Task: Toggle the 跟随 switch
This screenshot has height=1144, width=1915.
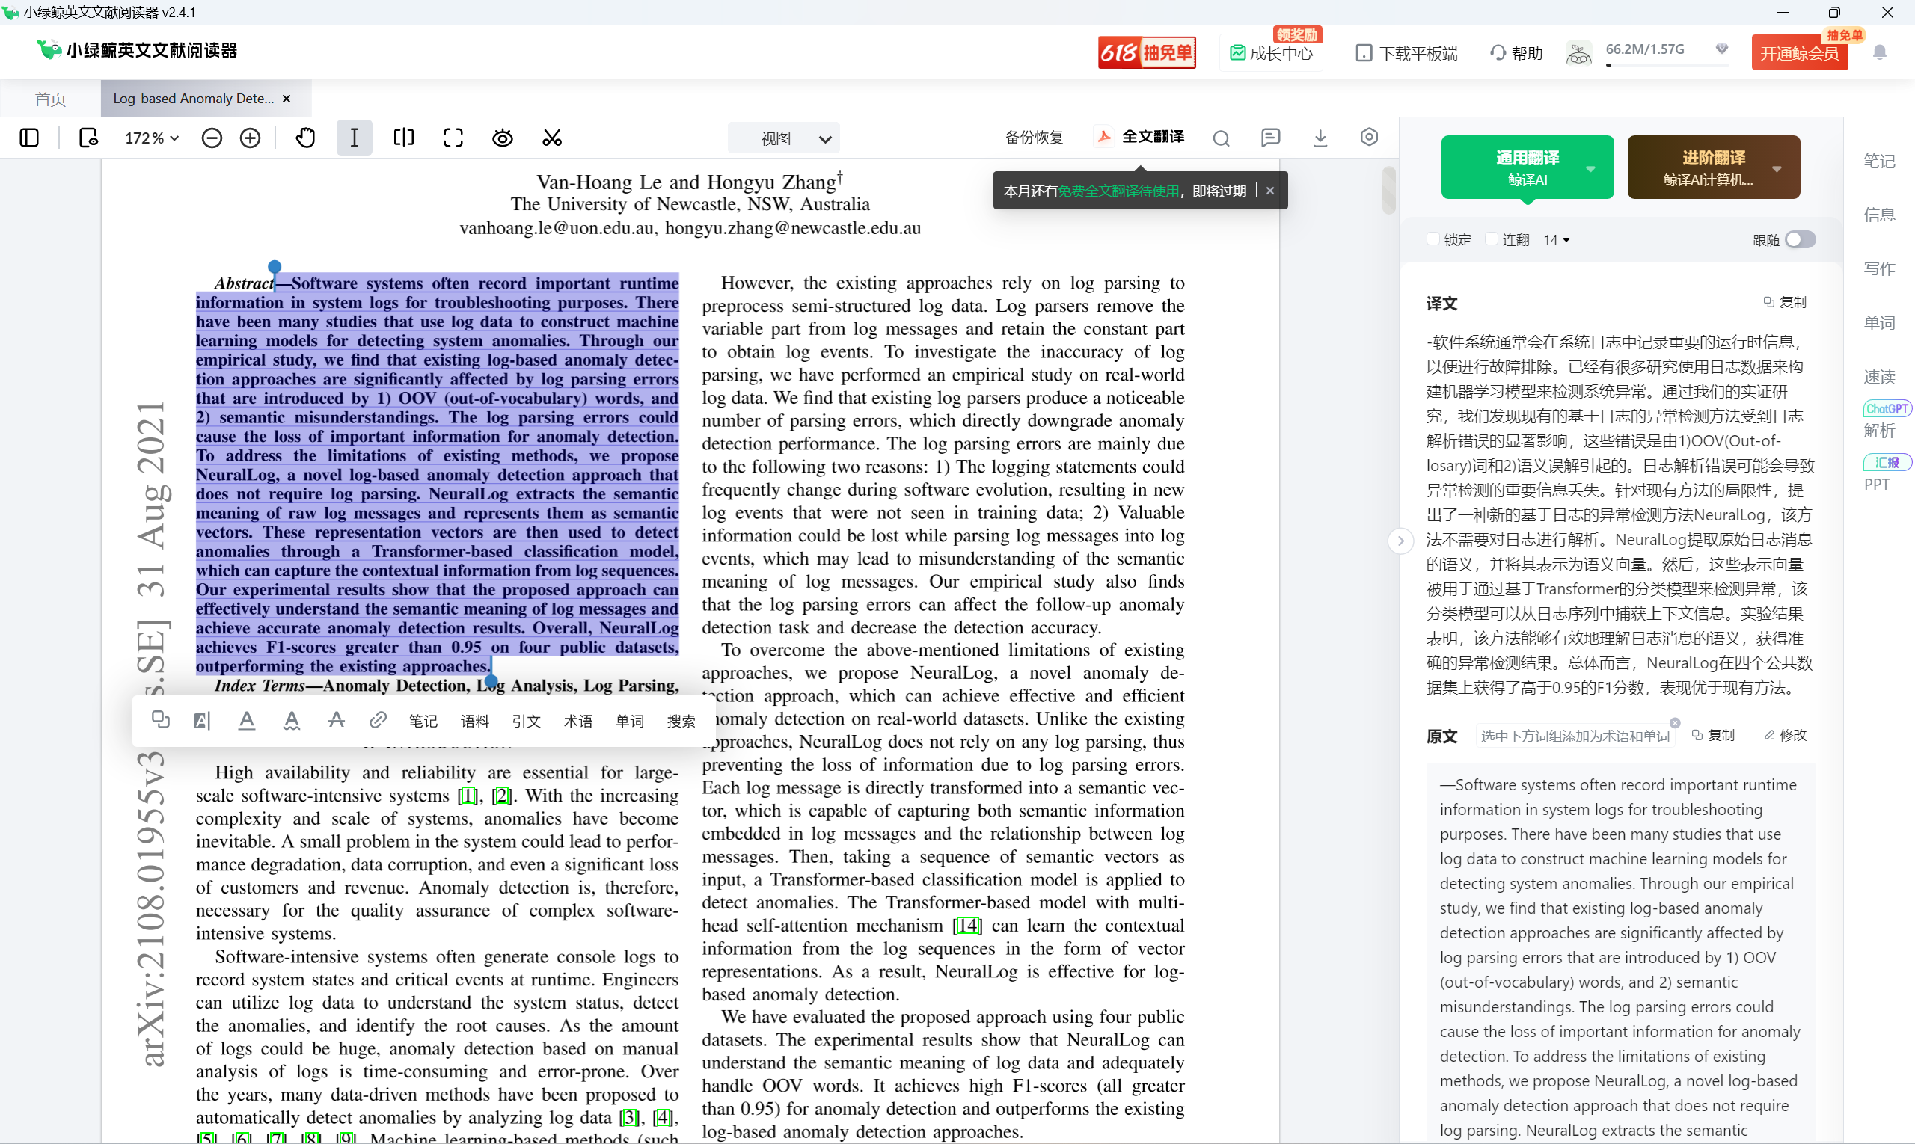Action: click(1799, 240)
